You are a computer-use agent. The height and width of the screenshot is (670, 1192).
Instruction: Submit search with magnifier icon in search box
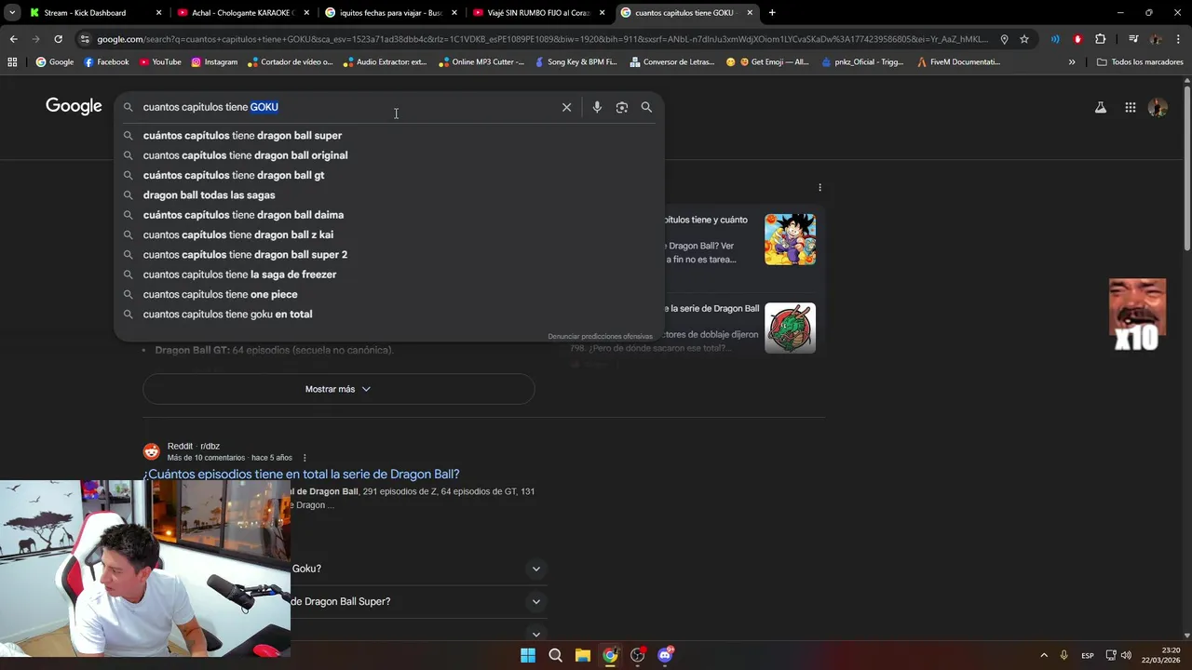(646, 107)
